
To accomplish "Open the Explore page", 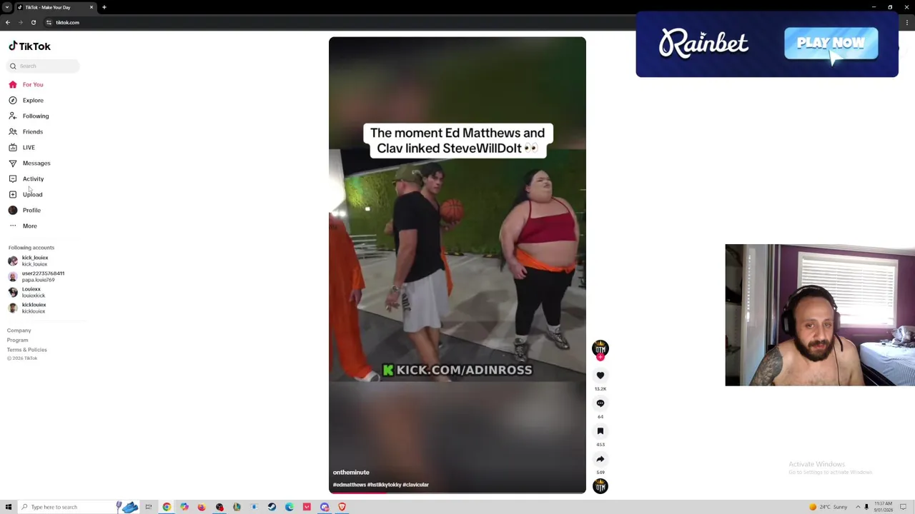I will pyautogui.click(x=26, y=100).
